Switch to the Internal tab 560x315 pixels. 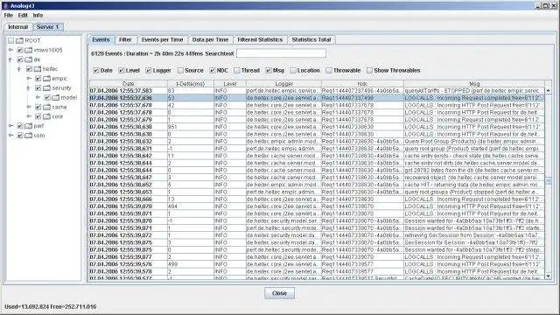click(x=17, y=27)
